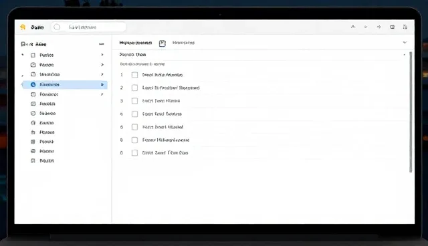428x246 pixels.
Task: Switch to the grey second tab in the content header
Action: (183, 43)
